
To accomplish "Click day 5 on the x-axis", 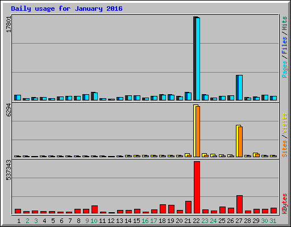I will tap(53, 221).
